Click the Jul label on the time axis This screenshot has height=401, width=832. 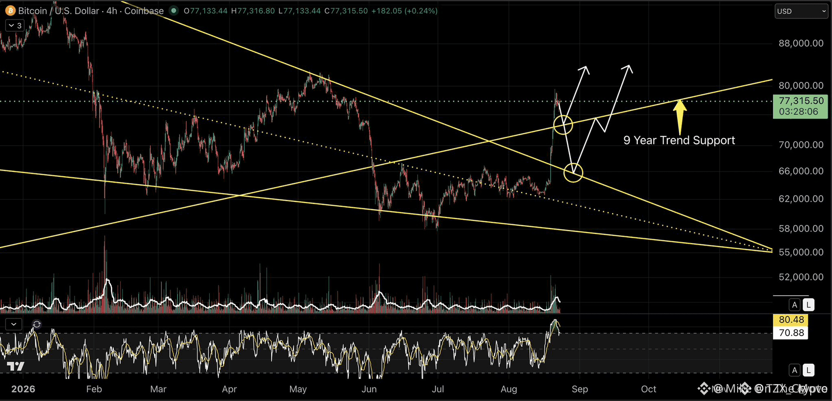point(438,389)
